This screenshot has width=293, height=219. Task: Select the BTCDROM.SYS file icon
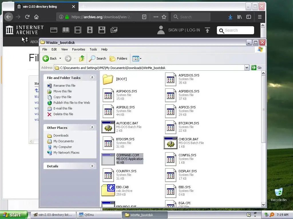point(171,127)
